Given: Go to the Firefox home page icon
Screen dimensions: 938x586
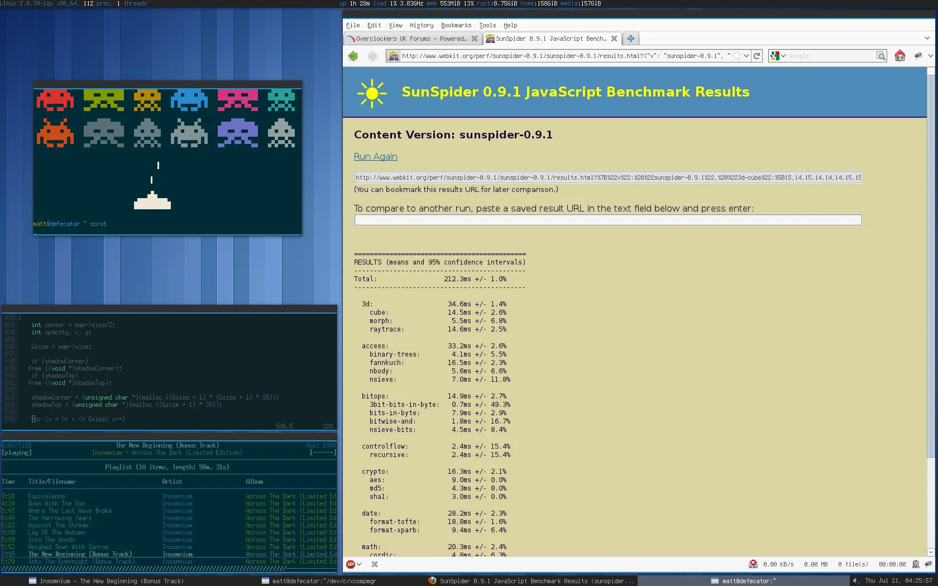Looking at the screenshot, I should [900, 56].
